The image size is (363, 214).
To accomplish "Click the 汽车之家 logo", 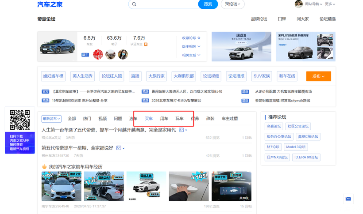I will pos(50,4).
